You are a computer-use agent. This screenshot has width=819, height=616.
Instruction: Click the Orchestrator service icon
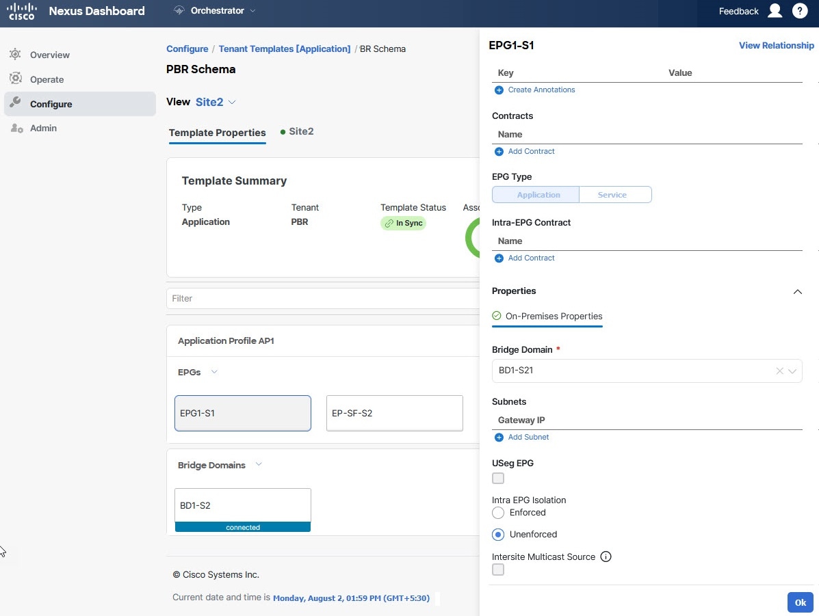pos(179,10)
